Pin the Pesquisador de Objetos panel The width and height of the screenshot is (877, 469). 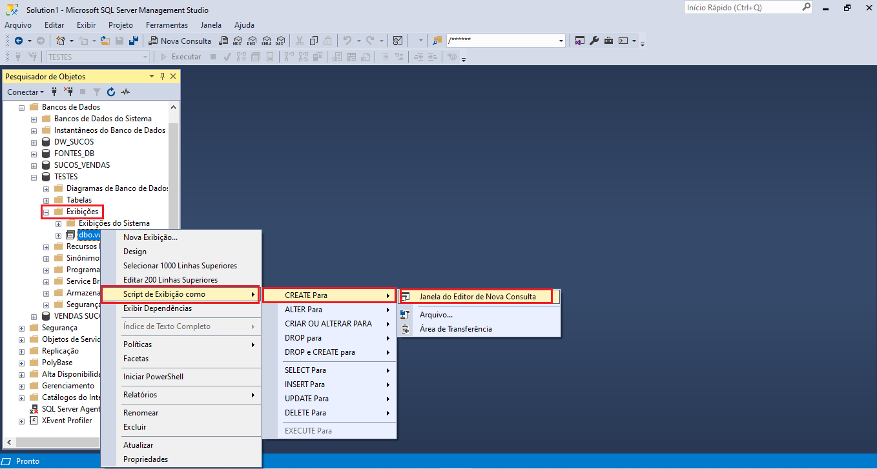(x=162, y=76)
